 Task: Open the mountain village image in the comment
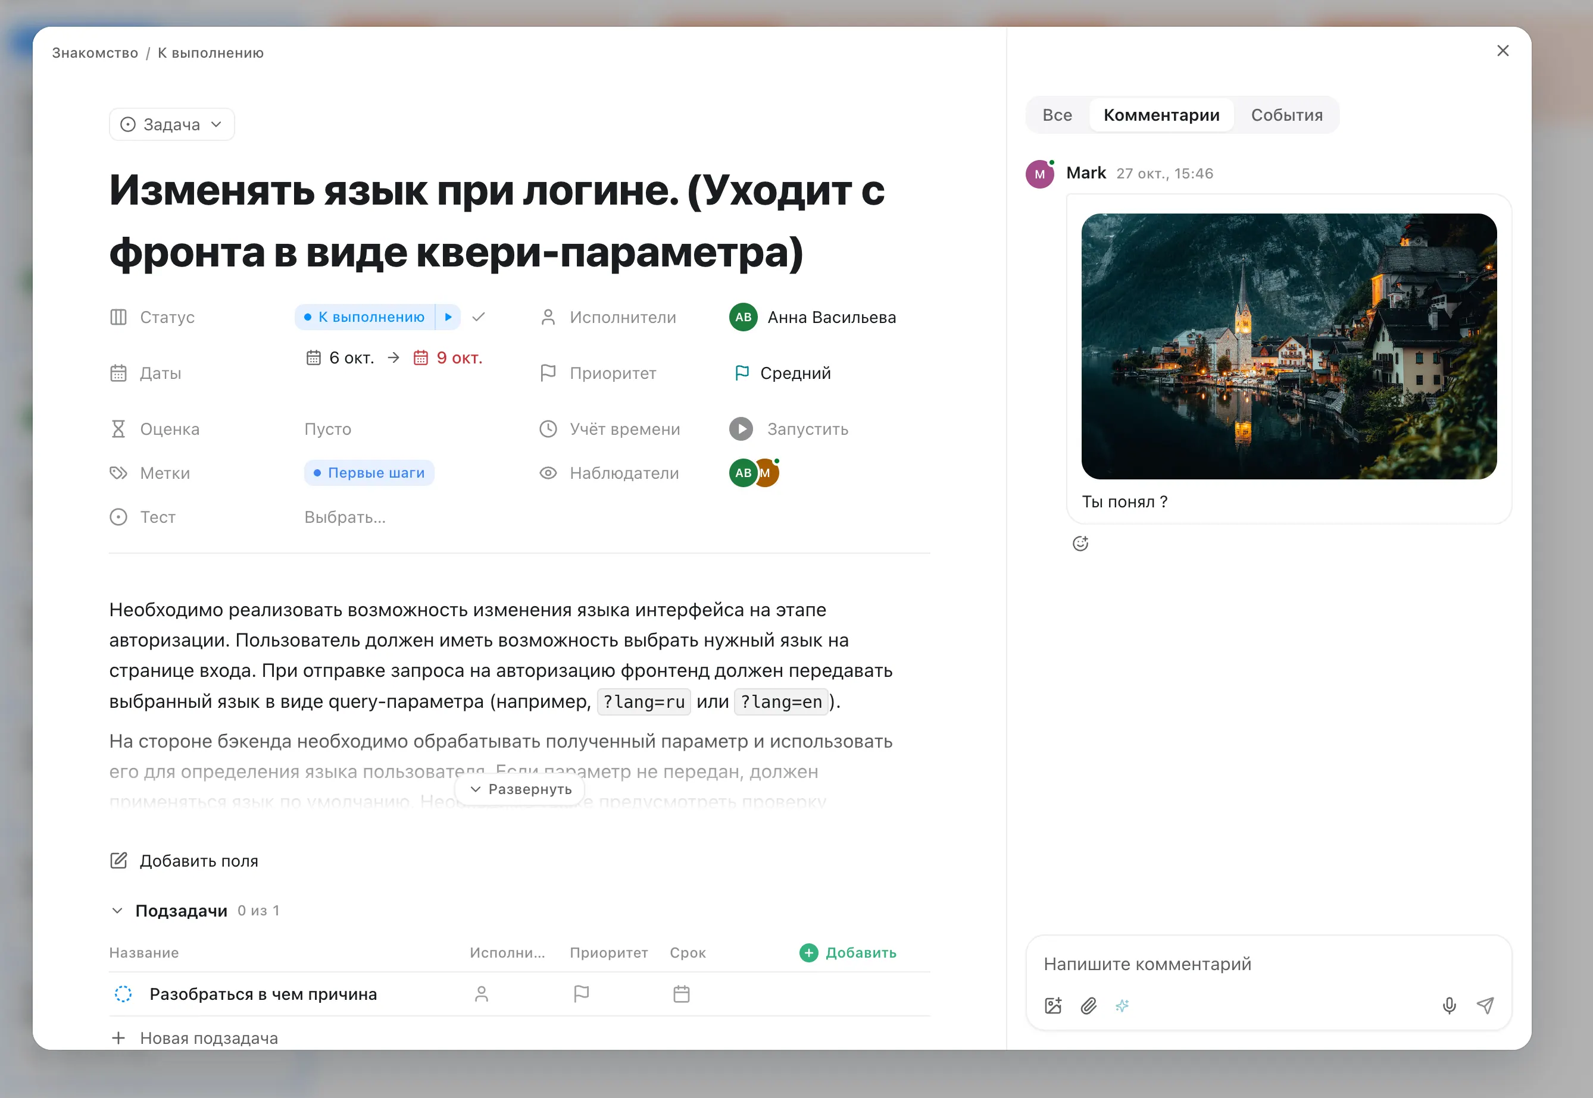(x=1289, y=346)
